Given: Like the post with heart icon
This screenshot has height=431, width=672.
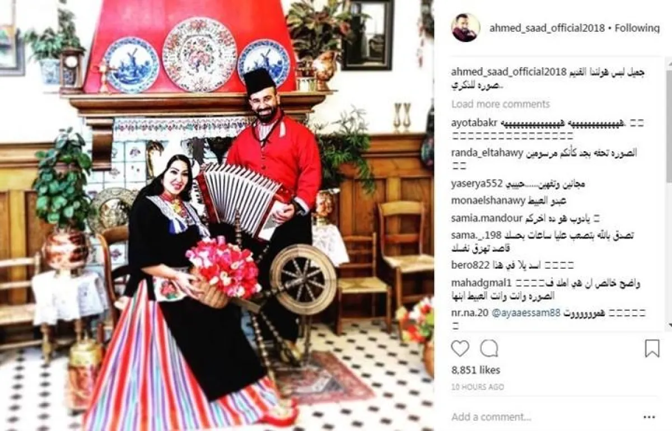Looking at the screenshot, I should pyautogui.click(x=460, y=348).
